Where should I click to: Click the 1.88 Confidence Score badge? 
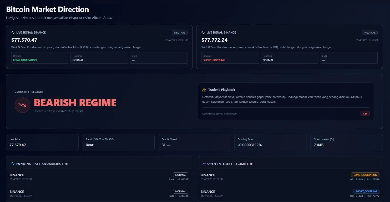[365, 113]
